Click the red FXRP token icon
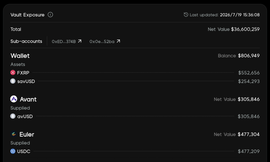The width and height of the screenshot is (270, 162). 13,73
